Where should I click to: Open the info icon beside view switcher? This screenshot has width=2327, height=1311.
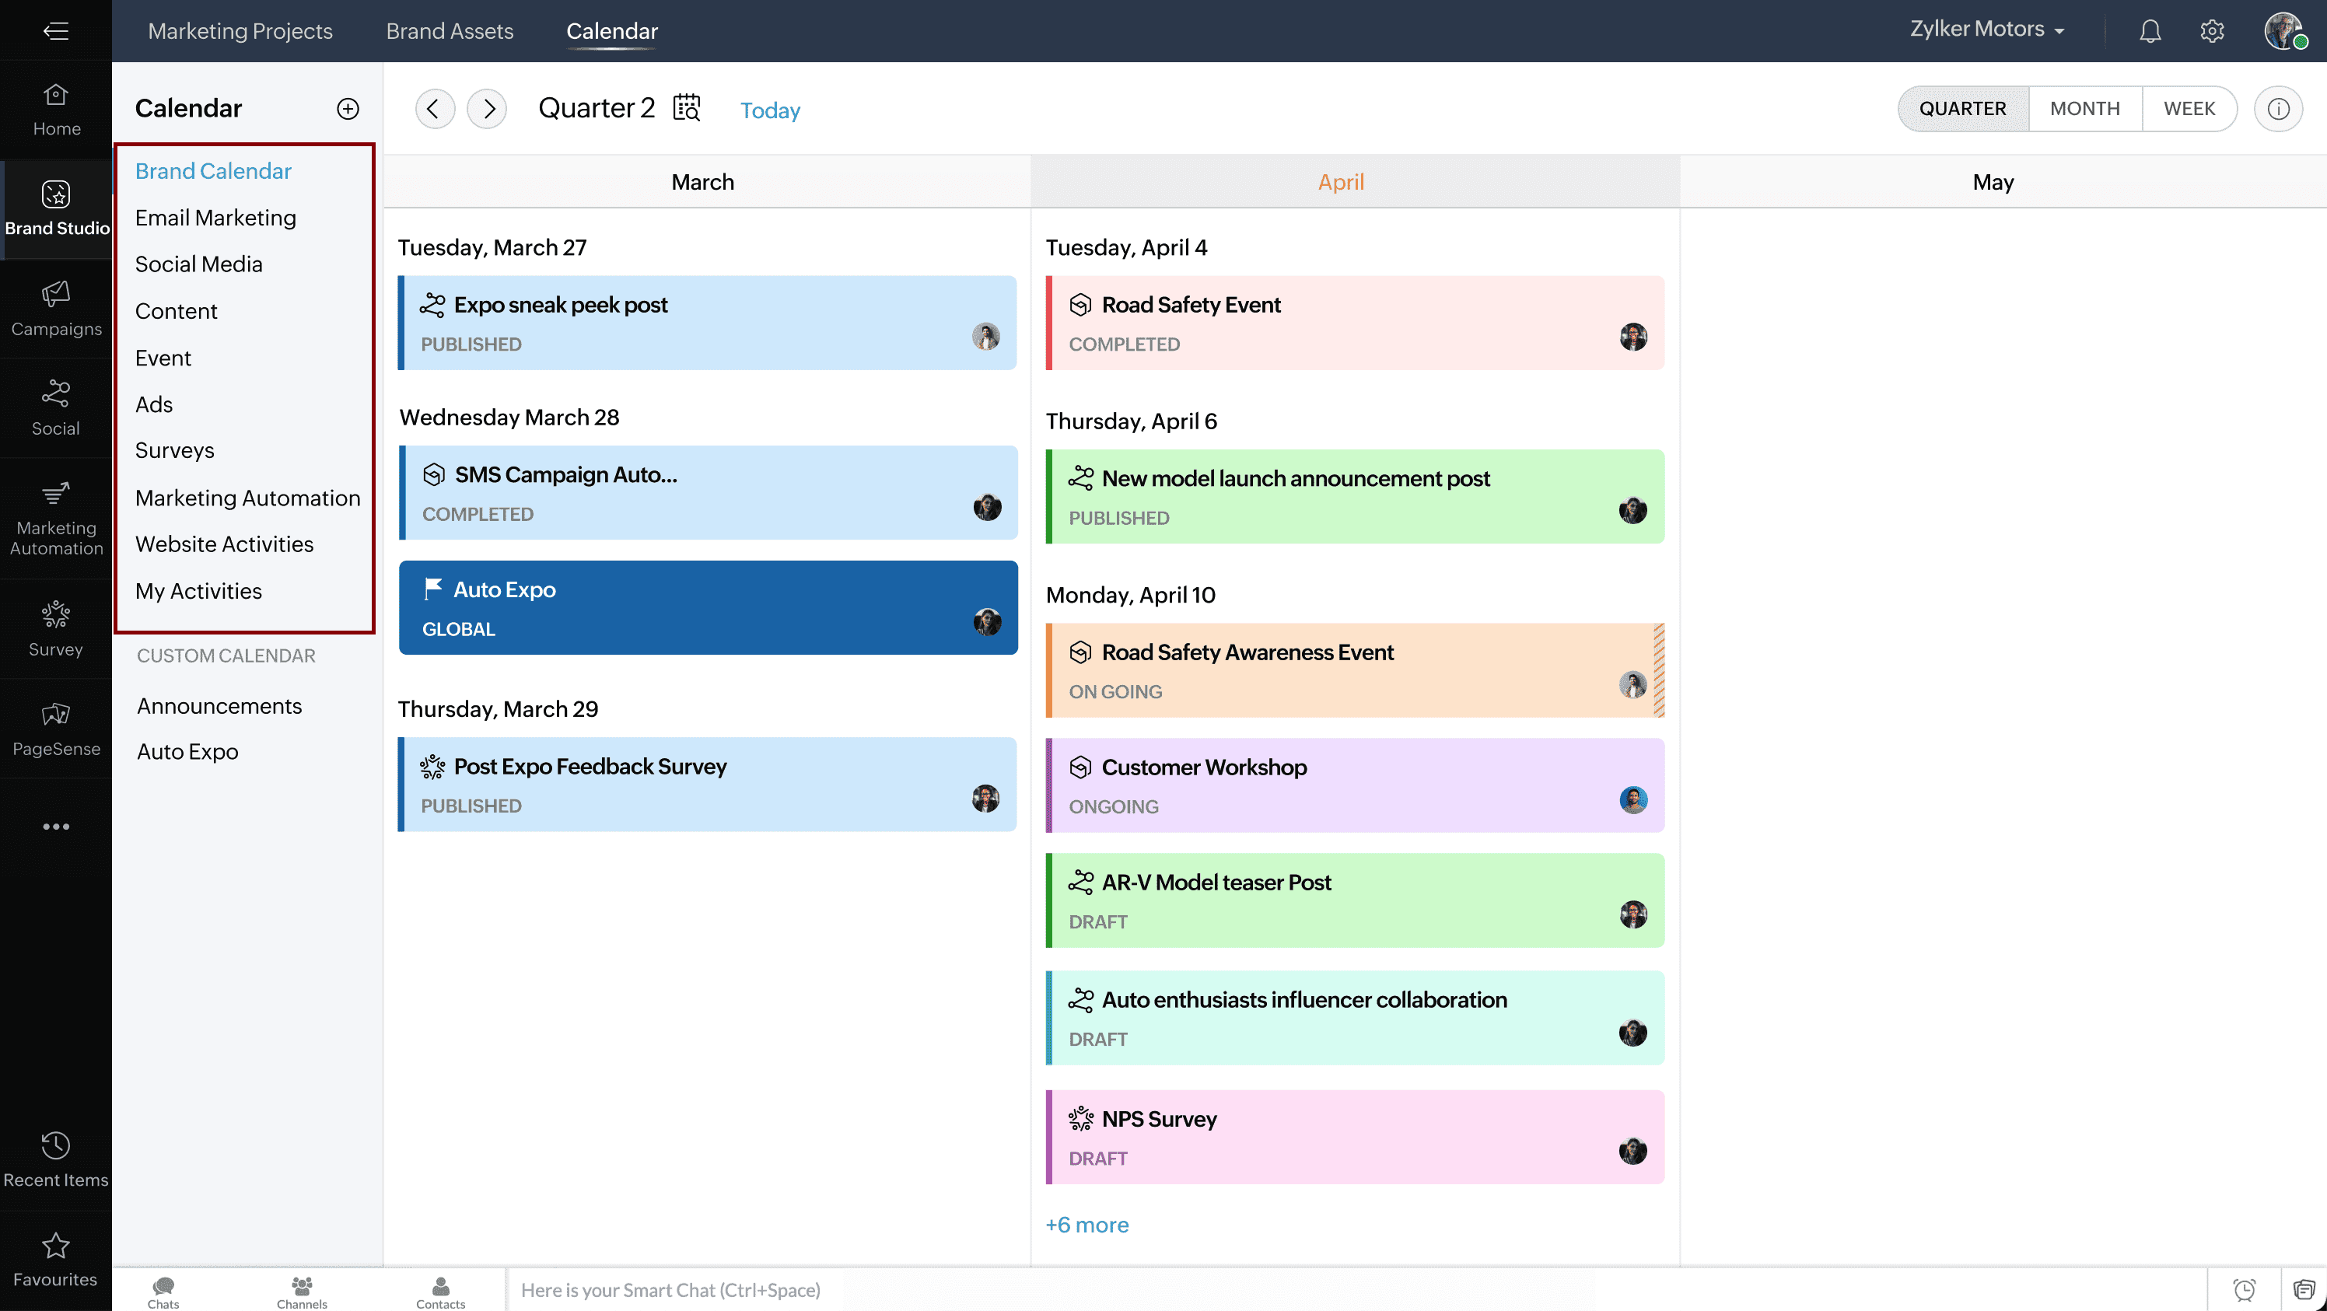[x=2277, y=108]
